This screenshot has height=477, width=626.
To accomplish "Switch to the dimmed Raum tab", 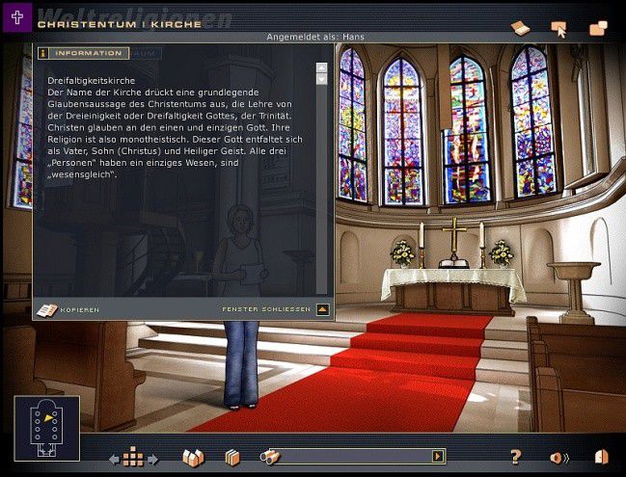I will (146, 53).
